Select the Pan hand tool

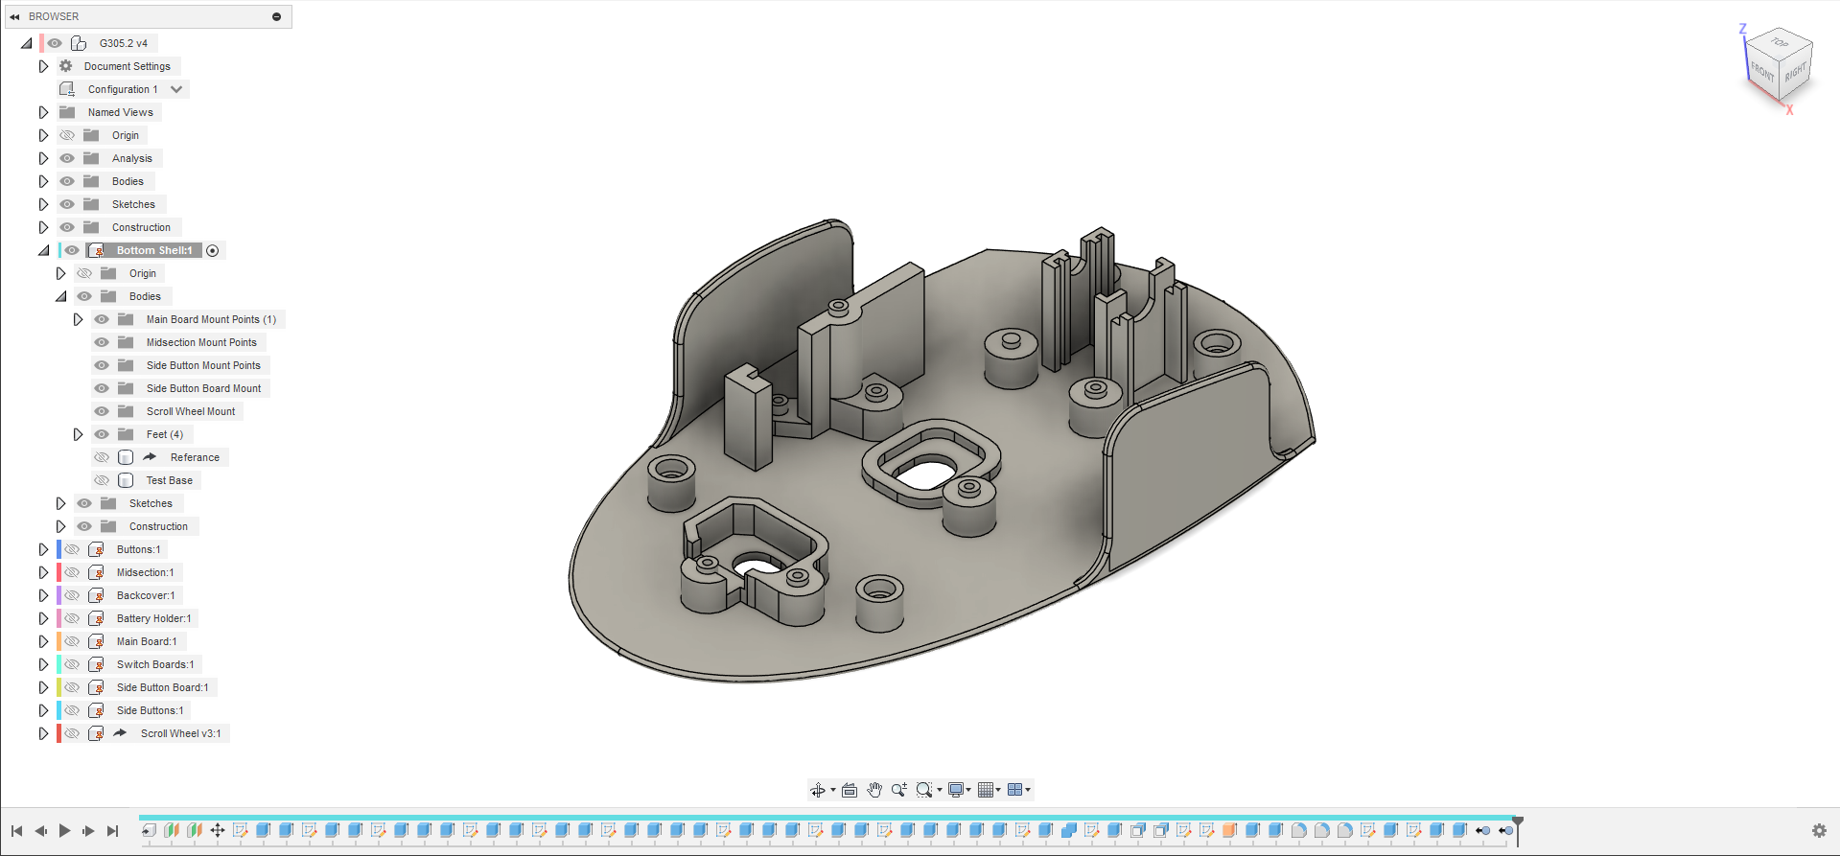pyautogui.click(x=874, y=790)
